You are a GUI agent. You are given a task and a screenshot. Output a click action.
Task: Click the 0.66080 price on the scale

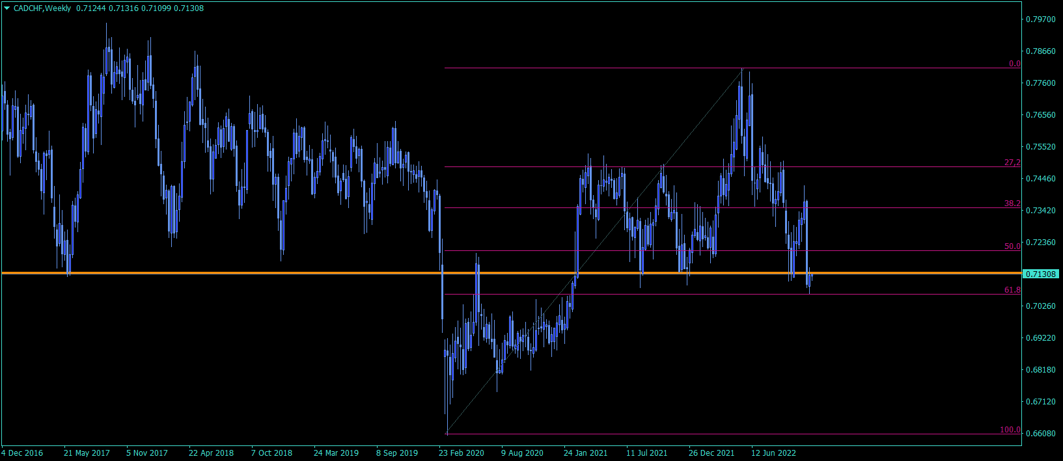[1040, 434]
